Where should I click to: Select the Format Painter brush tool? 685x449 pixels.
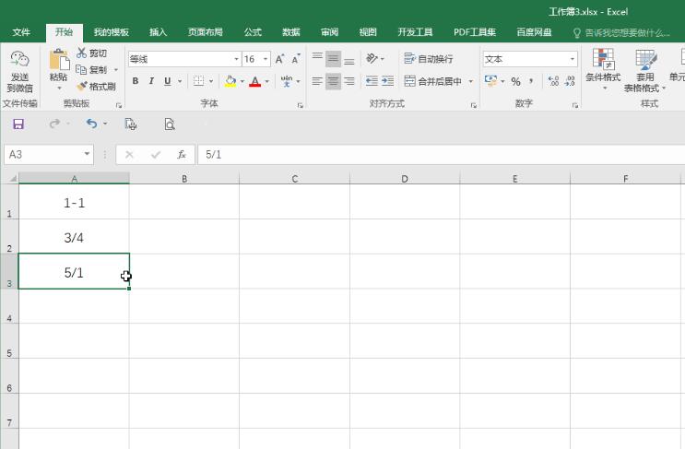point(82,87)
